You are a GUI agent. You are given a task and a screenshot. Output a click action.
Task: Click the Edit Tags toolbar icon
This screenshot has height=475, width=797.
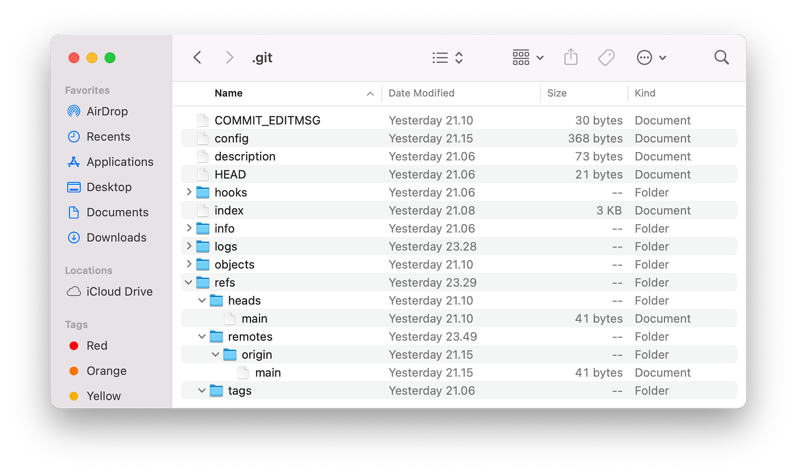tap(606, 57)
